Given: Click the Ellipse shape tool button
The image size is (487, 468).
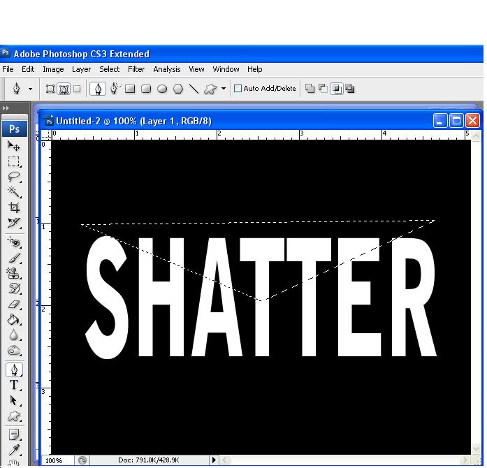Looking at the screenshot, I should 162,89.
